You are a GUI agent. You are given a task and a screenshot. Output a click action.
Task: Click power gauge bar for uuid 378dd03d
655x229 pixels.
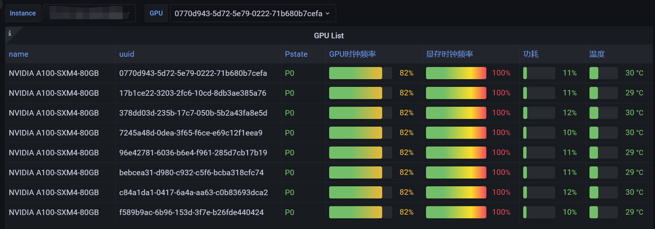tap(539, 113)
